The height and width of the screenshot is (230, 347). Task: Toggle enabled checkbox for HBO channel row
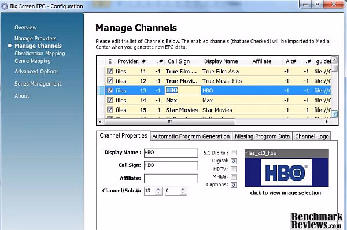pos(110,90)
